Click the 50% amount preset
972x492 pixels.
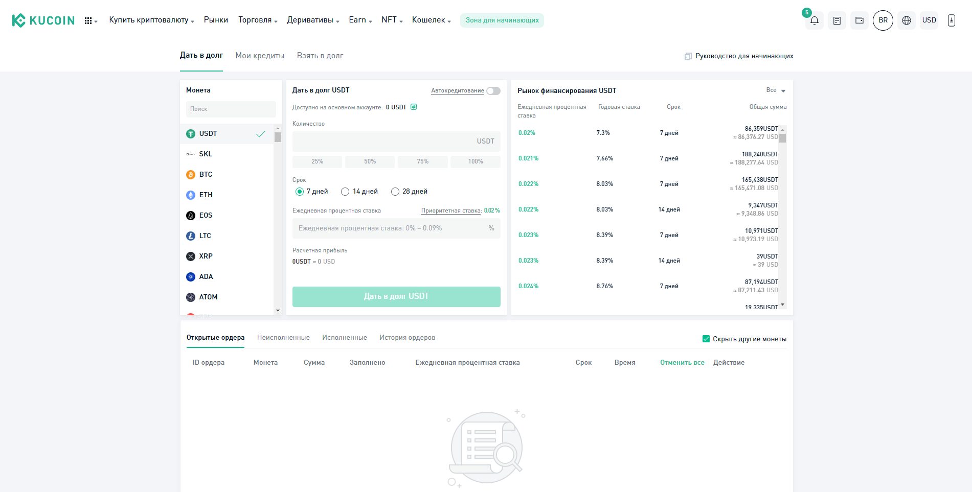click(x=370, y=161)
